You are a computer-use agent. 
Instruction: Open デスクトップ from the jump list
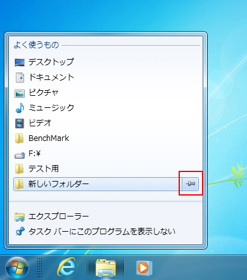(x=106, y=62)
